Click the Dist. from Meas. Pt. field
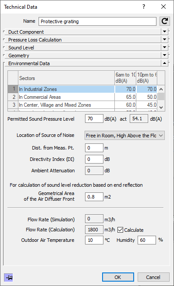 point(94,148)
